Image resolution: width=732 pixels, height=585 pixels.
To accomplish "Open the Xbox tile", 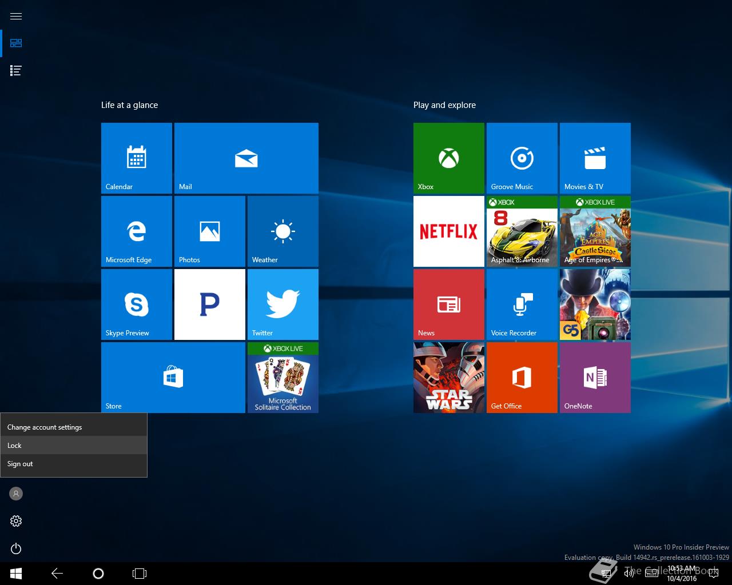I will click(449, 158).
